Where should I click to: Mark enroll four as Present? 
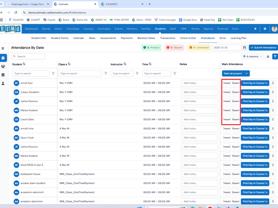pyautogui.click(x=227, y=83)
